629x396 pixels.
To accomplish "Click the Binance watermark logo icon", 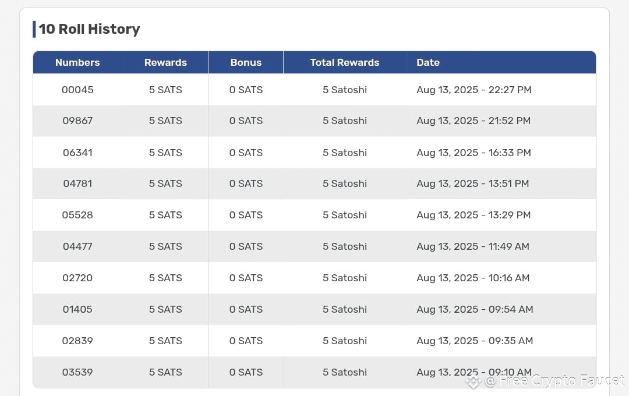I will coord(473,381).
